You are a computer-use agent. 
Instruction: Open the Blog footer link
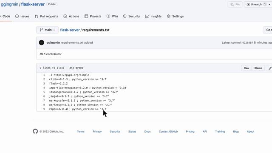click(x=236, y=131)
